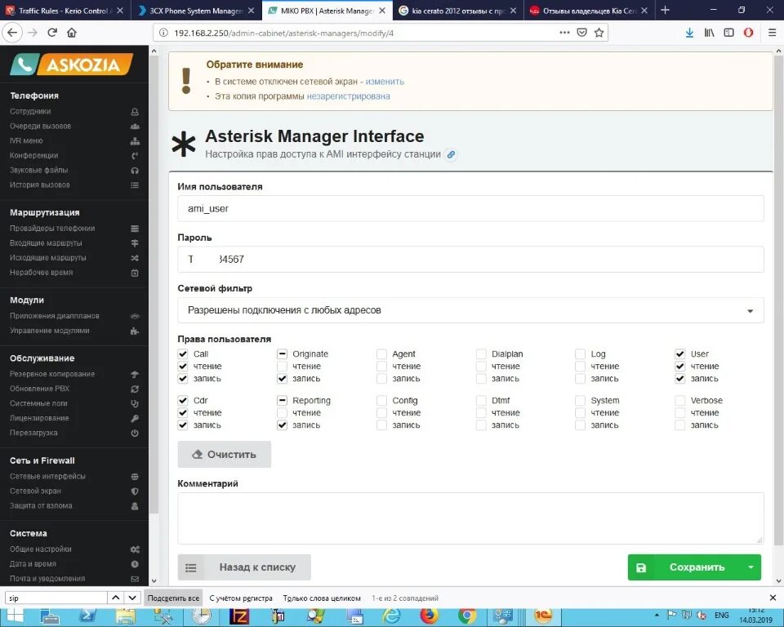The height and width of the screenshot is (627, 784).
Task: Uncheck запись under Cdr
Action: pos(183,425)
